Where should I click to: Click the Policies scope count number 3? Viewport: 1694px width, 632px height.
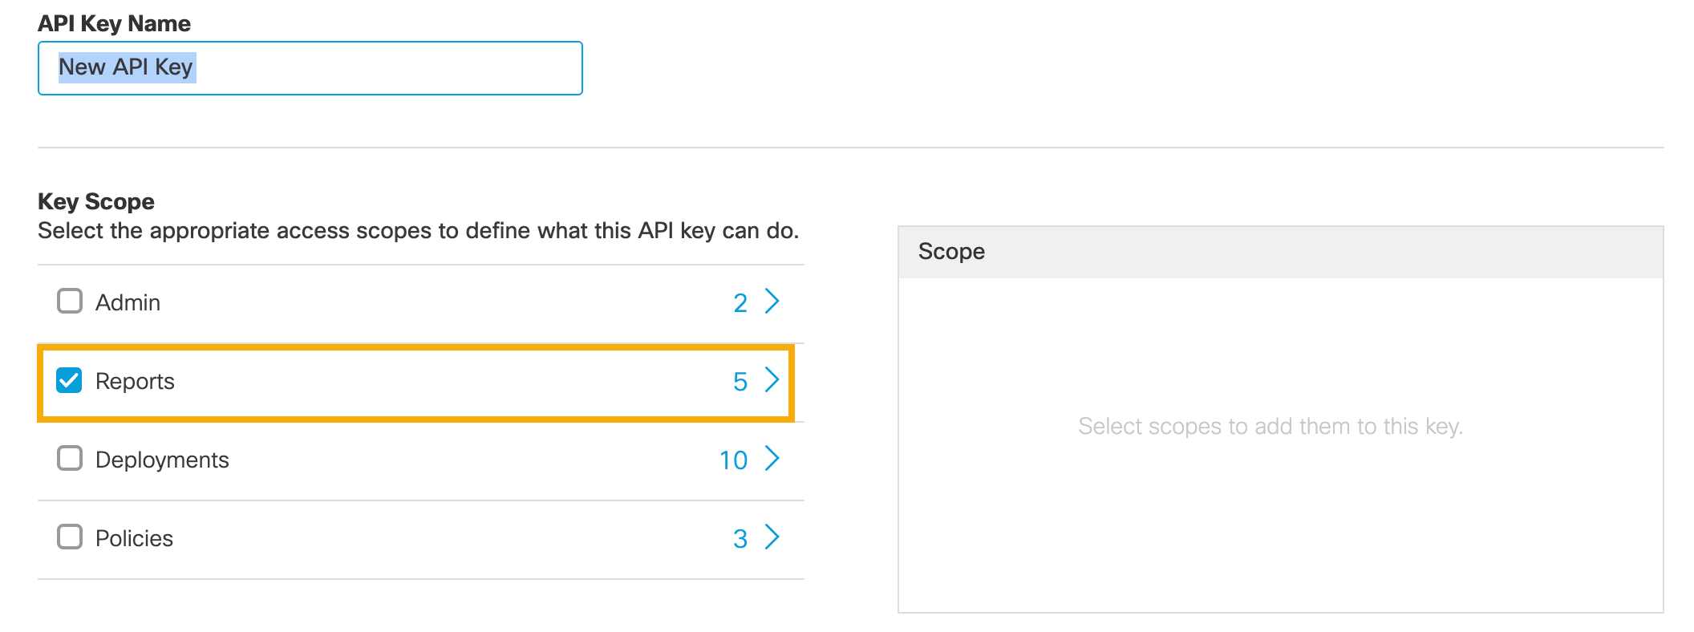[x=740, y=539]
